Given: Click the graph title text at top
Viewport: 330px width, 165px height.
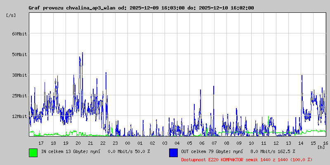Looking at the screenshot, I should click(141, 8).
